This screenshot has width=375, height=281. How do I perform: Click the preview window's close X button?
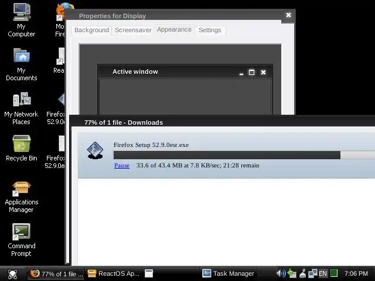pyautogui.click(x=263, y=72)
